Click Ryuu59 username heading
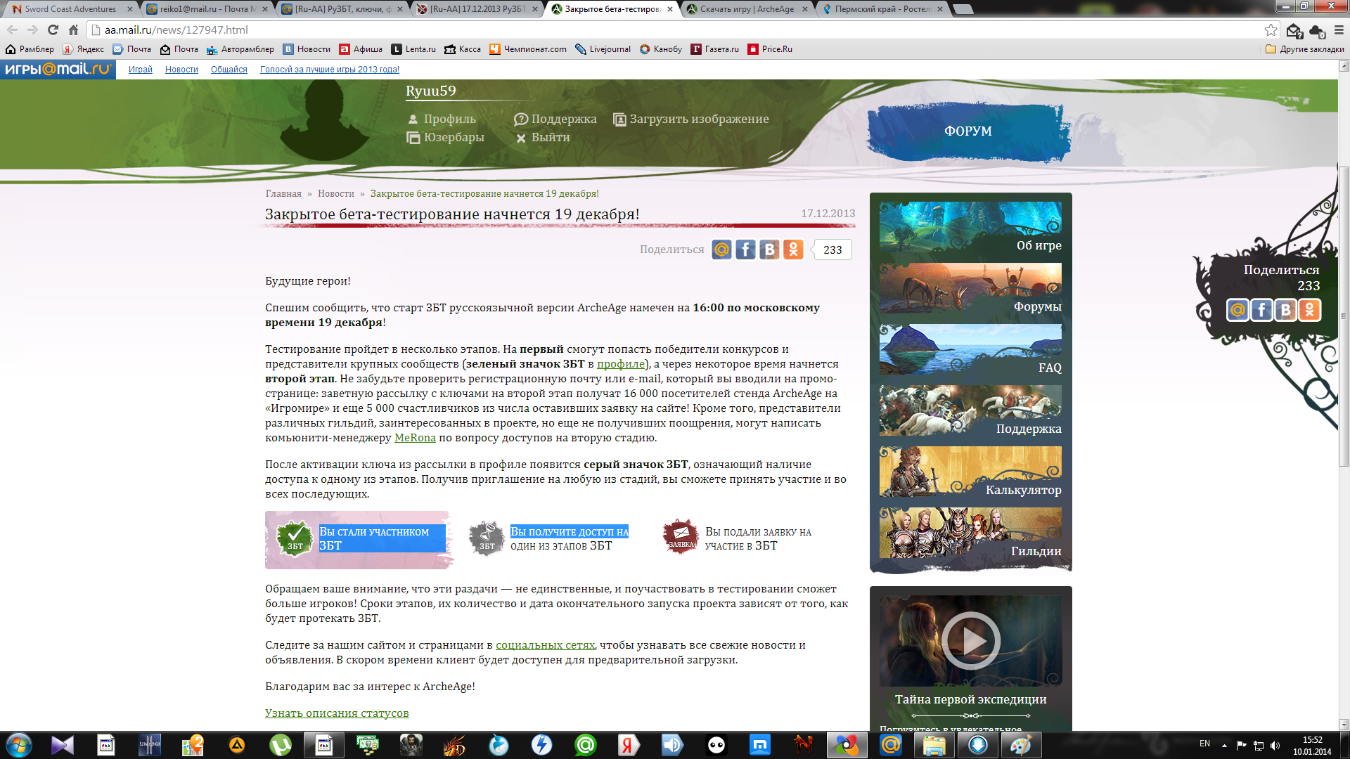 430,91
